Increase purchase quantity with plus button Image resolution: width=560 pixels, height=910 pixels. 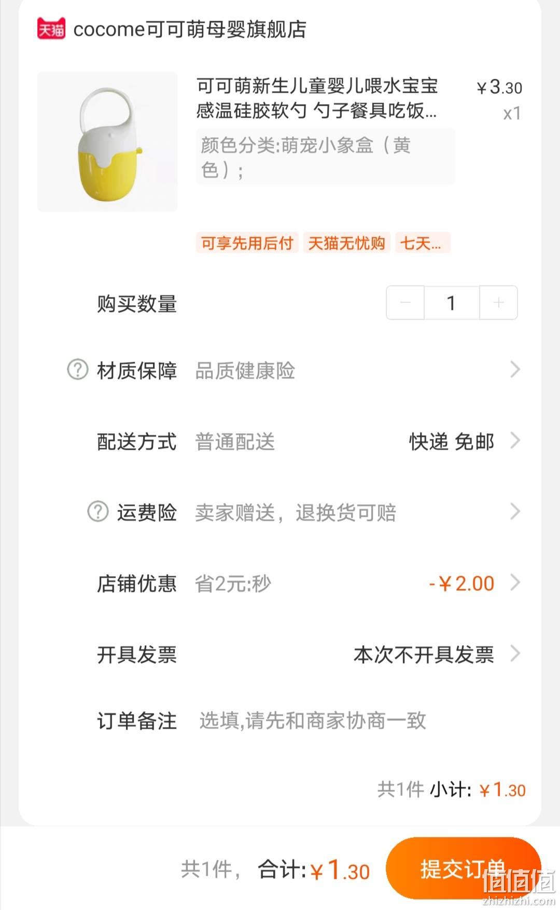coord(498,303)
